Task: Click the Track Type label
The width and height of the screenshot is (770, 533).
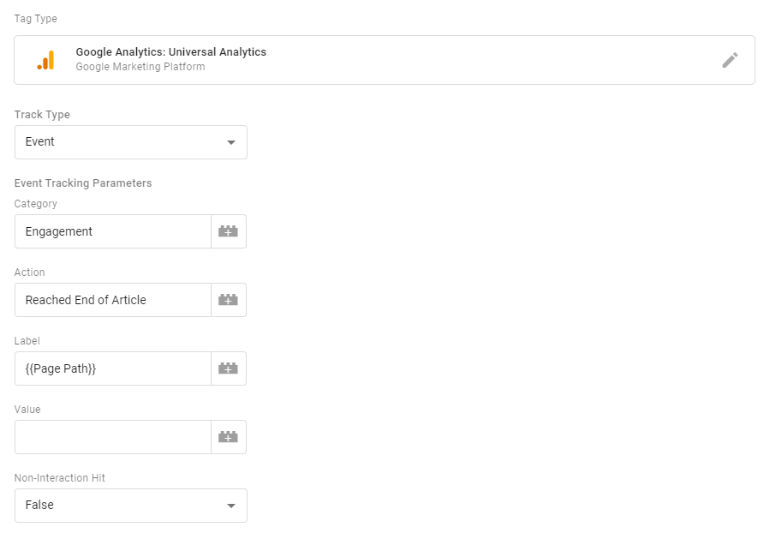Action: click(x=42, y=115)
